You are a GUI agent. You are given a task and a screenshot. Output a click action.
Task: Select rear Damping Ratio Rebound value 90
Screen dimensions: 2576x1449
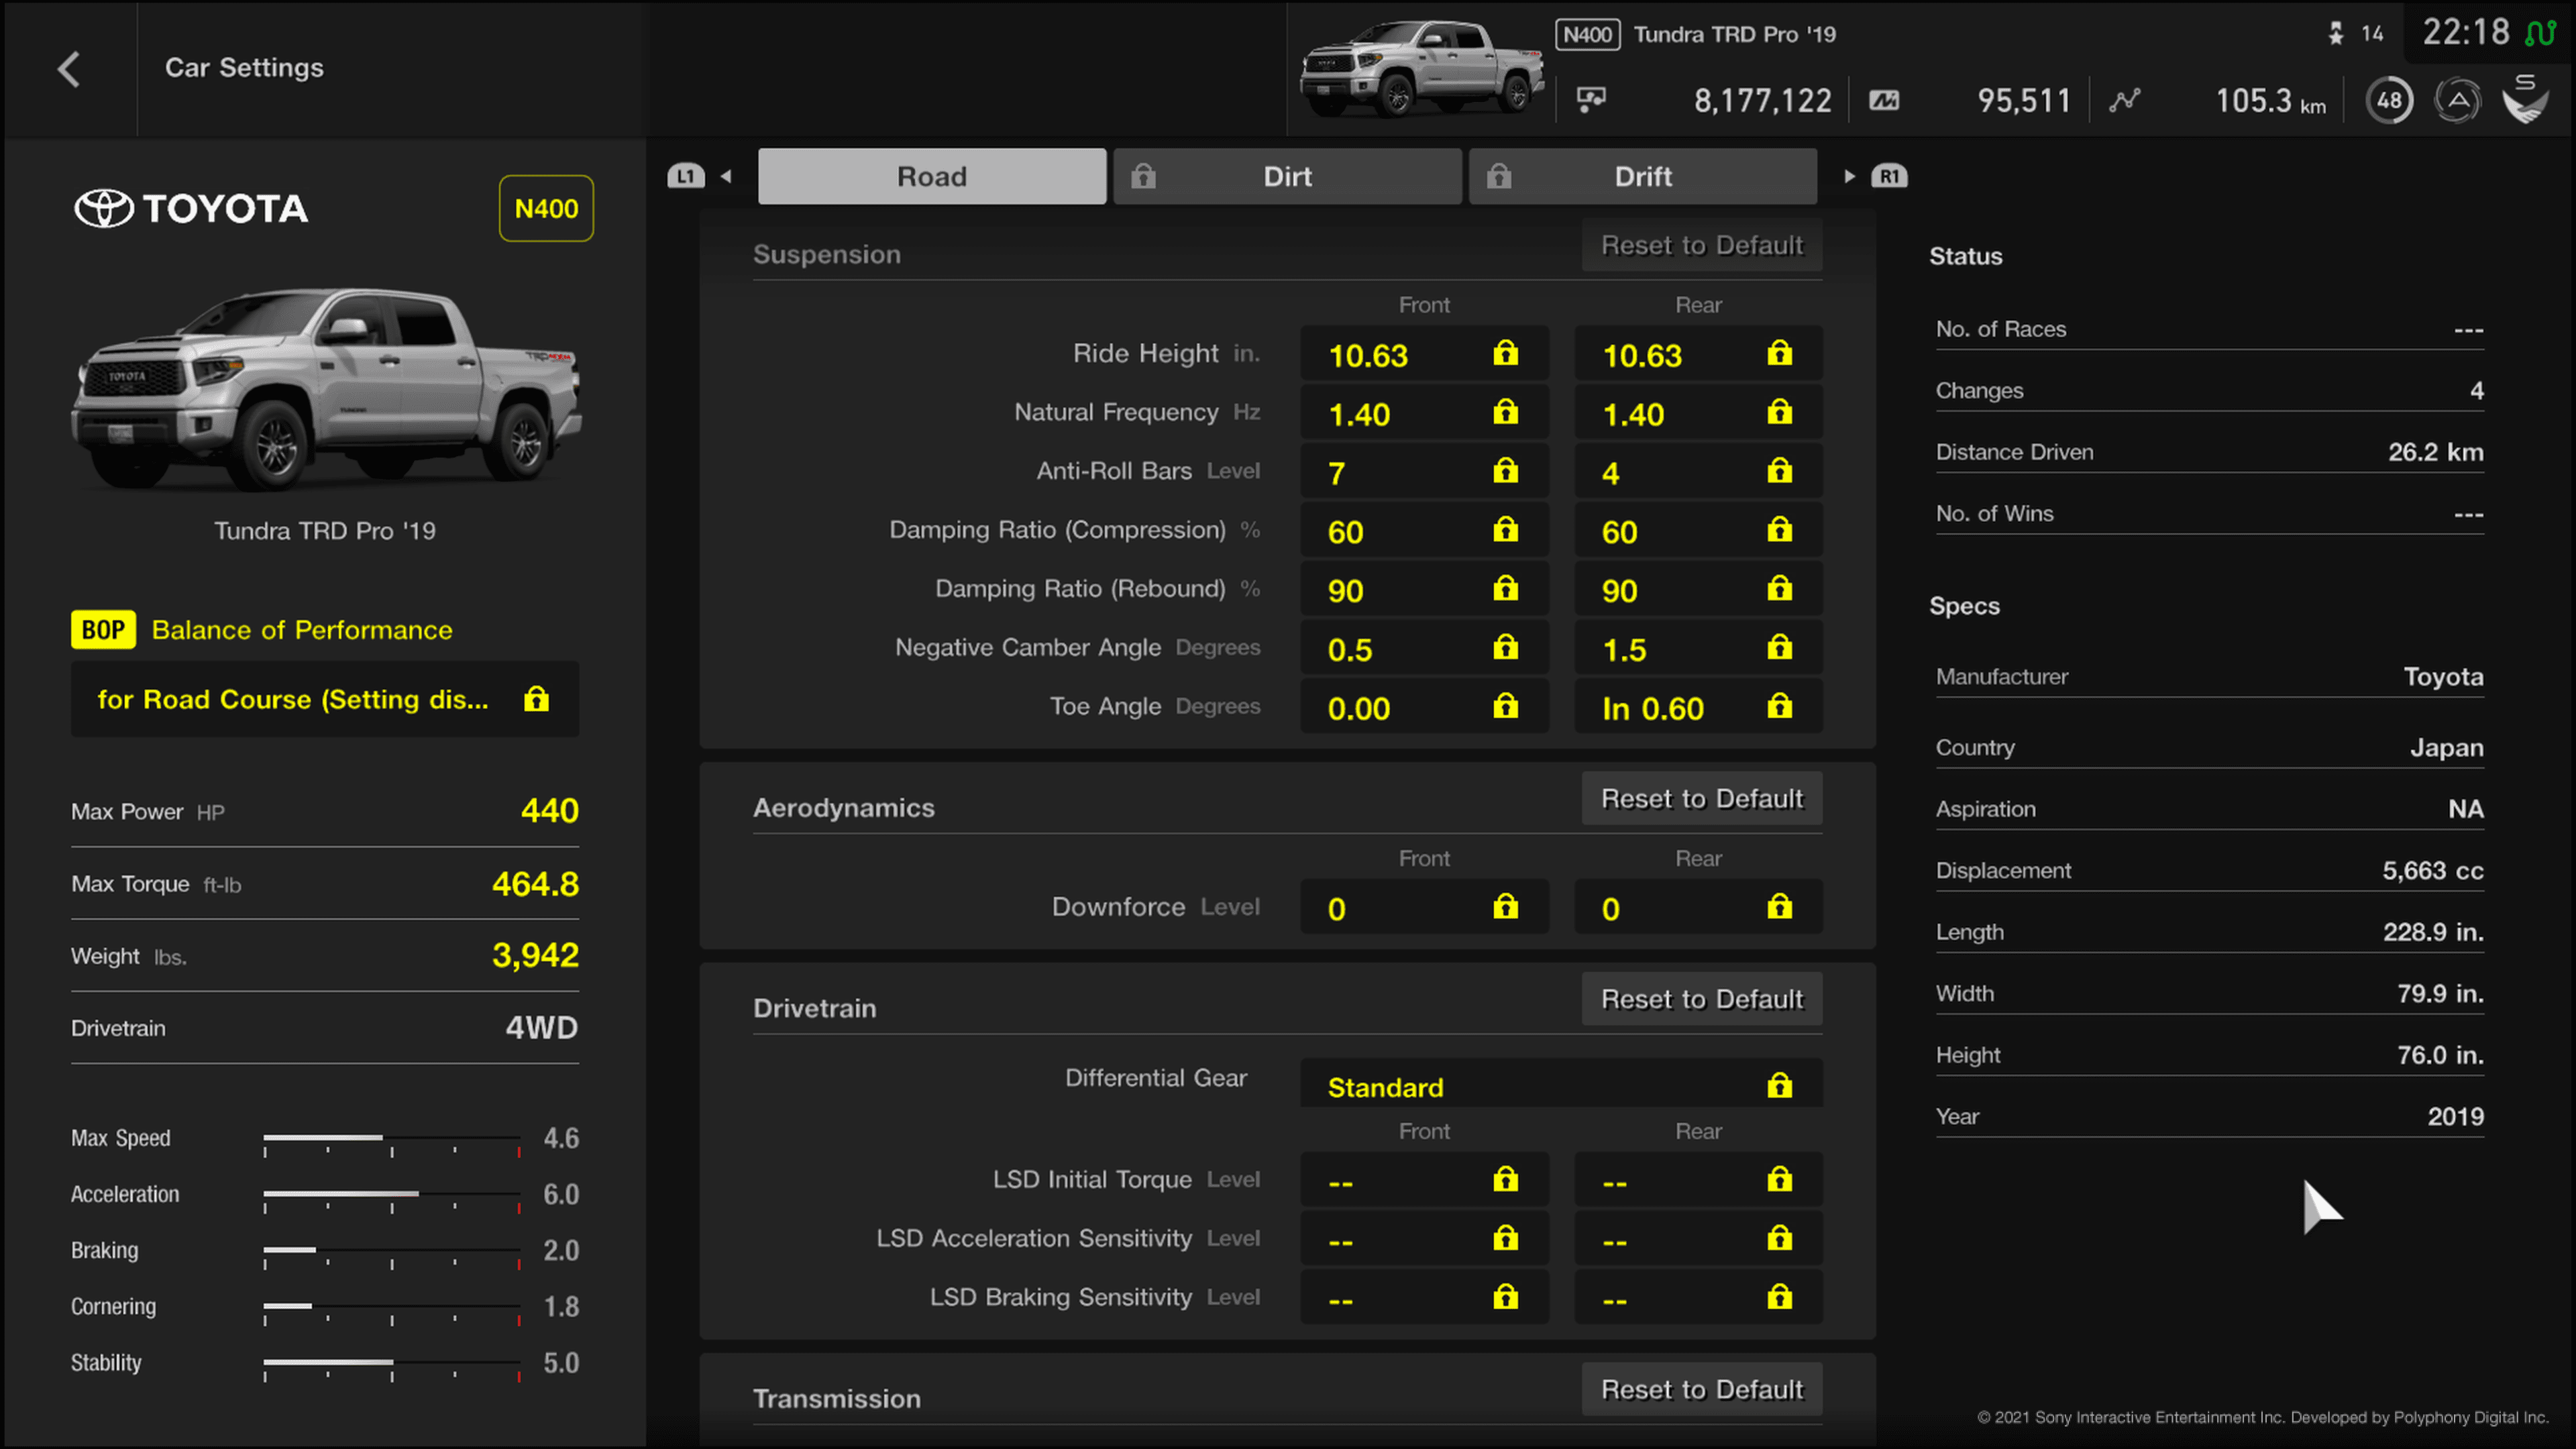pyautogui.click(x=1698, y=589)
